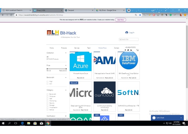
Task: Open Windows taskbar search
Action: (9, 123)
